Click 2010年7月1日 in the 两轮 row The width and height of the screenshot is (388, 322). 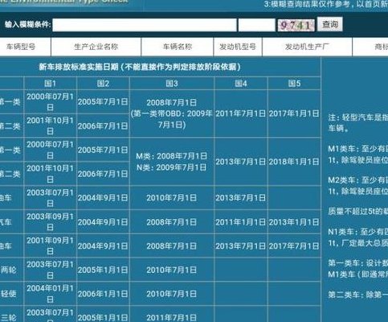click(x=172, y=270)
